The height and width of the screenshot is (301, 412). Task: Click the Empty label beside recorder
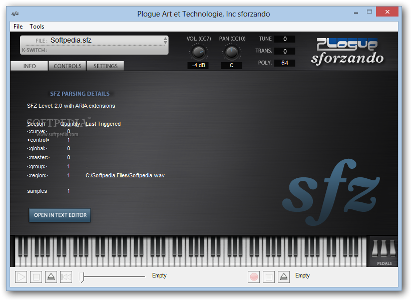tap(302, 275)
